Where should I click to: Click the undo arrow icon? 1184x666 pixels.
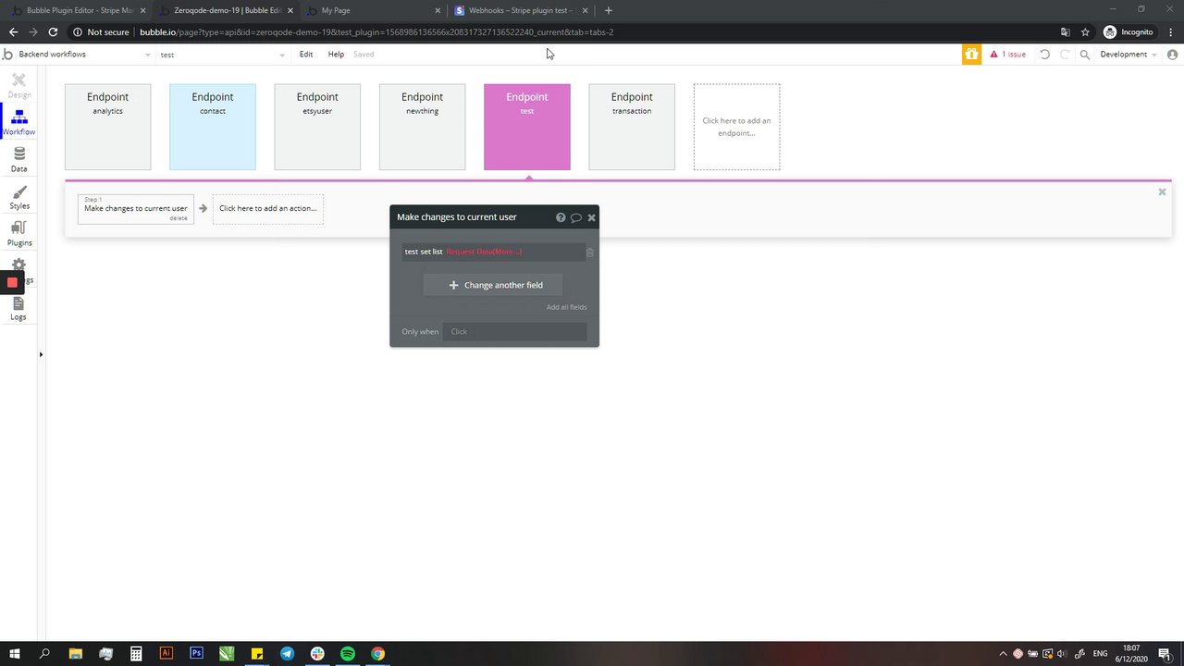coord(1044,55)
